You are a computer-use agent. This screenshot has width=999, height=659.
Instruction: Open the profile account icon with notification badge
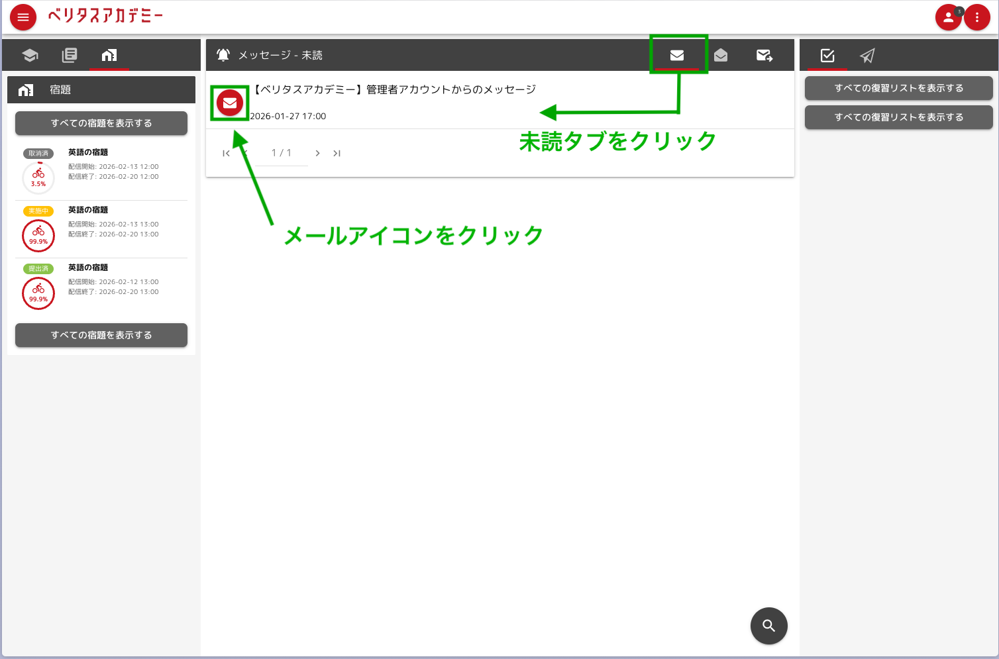point(948,17)
